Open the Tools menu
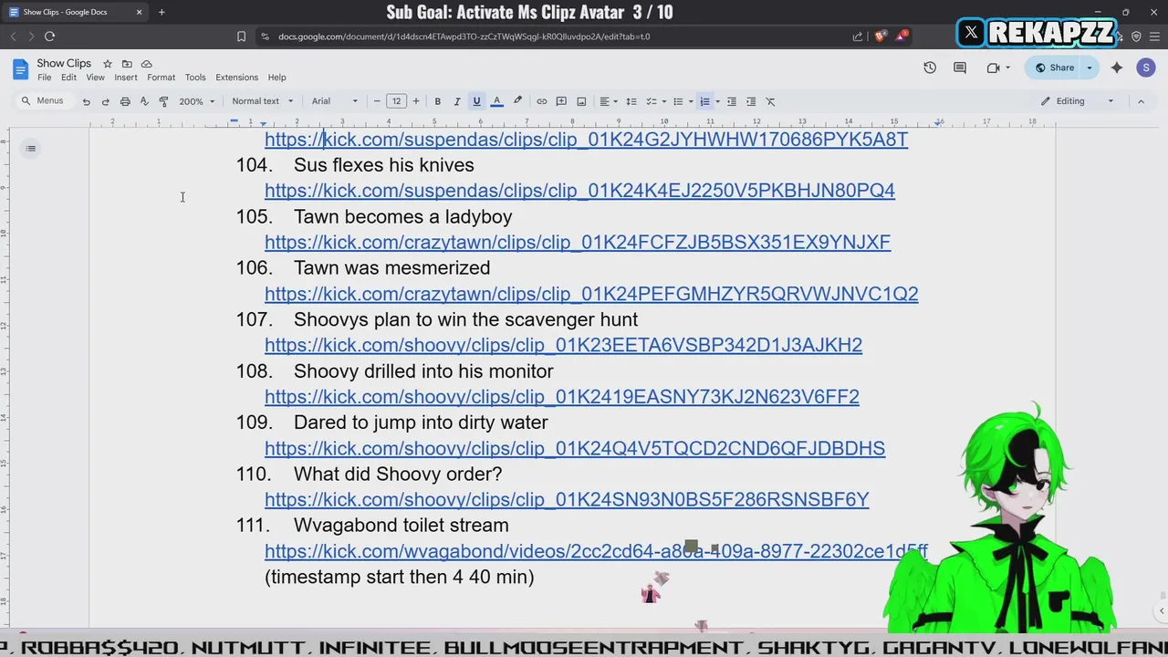 click(195, 78)
